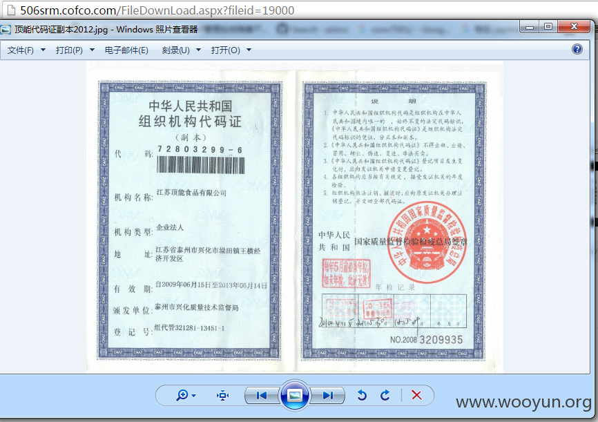Image resolution: width=598 pixels, height=422 pixels.
Task: Go to the next photo
Action: click(x=327, y=395)
